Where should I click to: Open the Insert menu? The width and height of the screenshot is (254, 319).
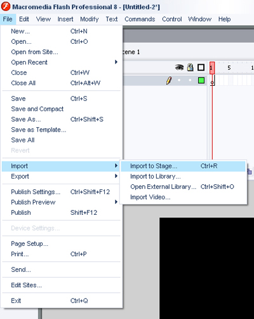click(x=65, y=19)
